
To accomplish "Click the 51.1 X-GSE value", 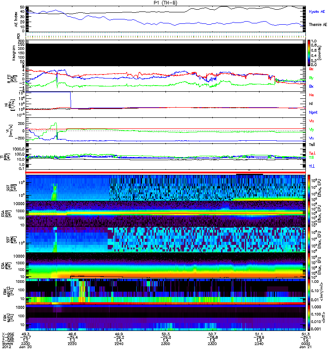I will [259, 334].
